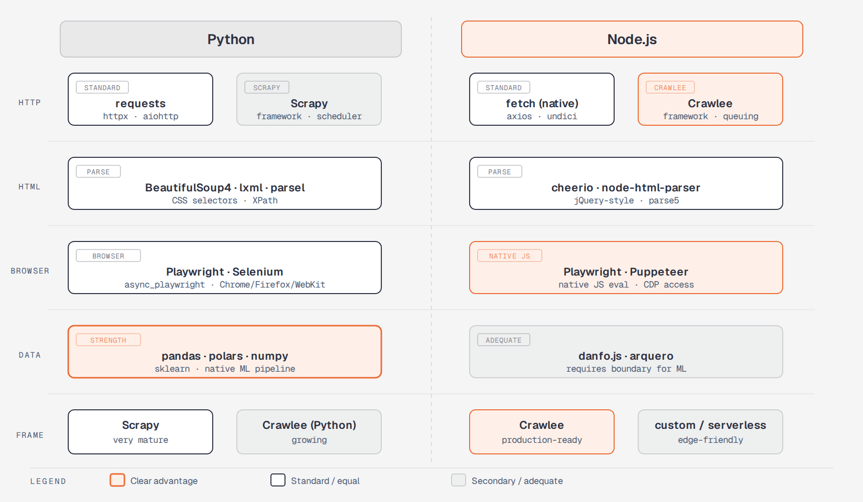Select the Crawlee production-ready card
The image size is (863, 502).
pyautogui.click(x=542, y=432)
